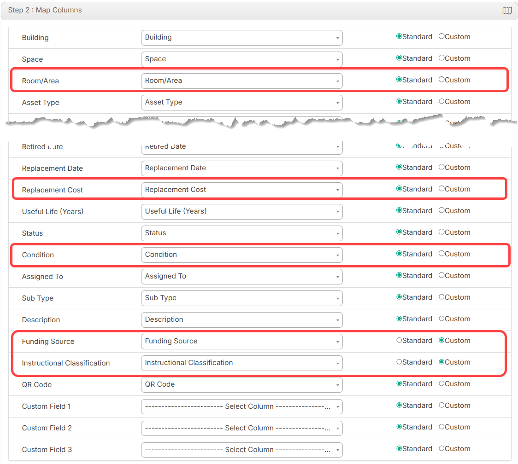Select Custom radio for QR Code row
Viewport: 518px width, 464px height.
[x=441, y=383]
